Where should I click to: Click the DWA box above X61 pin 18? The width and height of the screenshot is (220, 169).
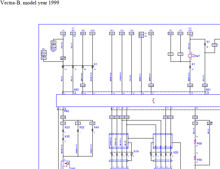pyautogui.click(x=205, y=86)
